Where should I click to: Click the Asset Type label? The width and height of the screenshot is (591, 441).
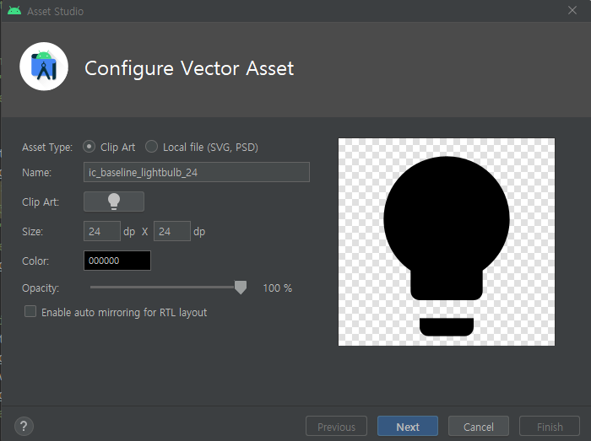pos(47,147)
